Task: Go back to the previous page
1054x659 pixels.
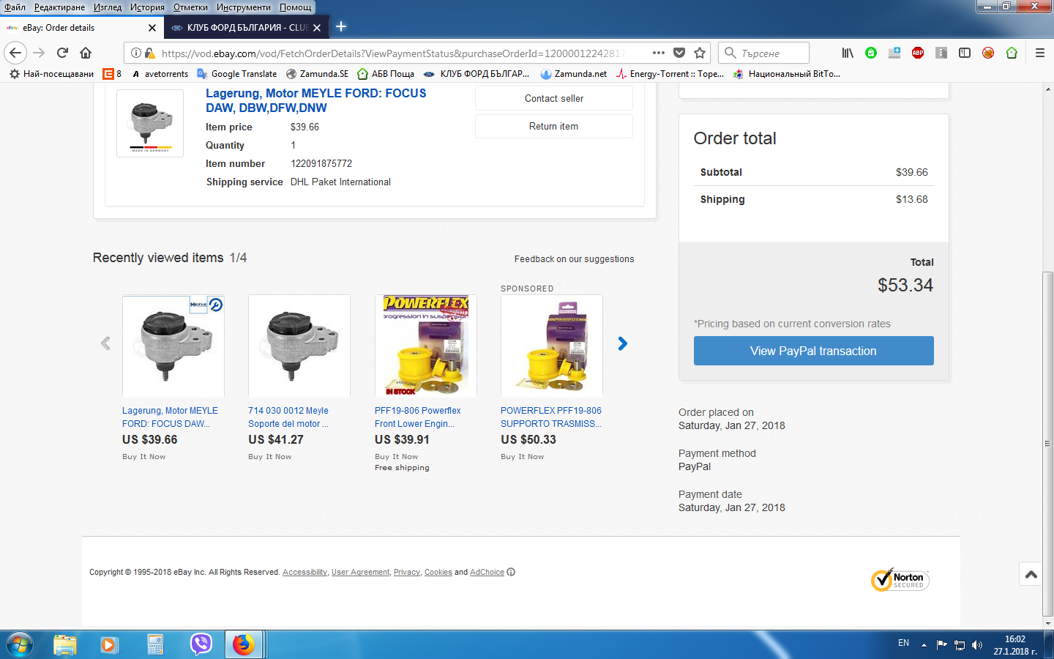Action: tap(15, 53)
